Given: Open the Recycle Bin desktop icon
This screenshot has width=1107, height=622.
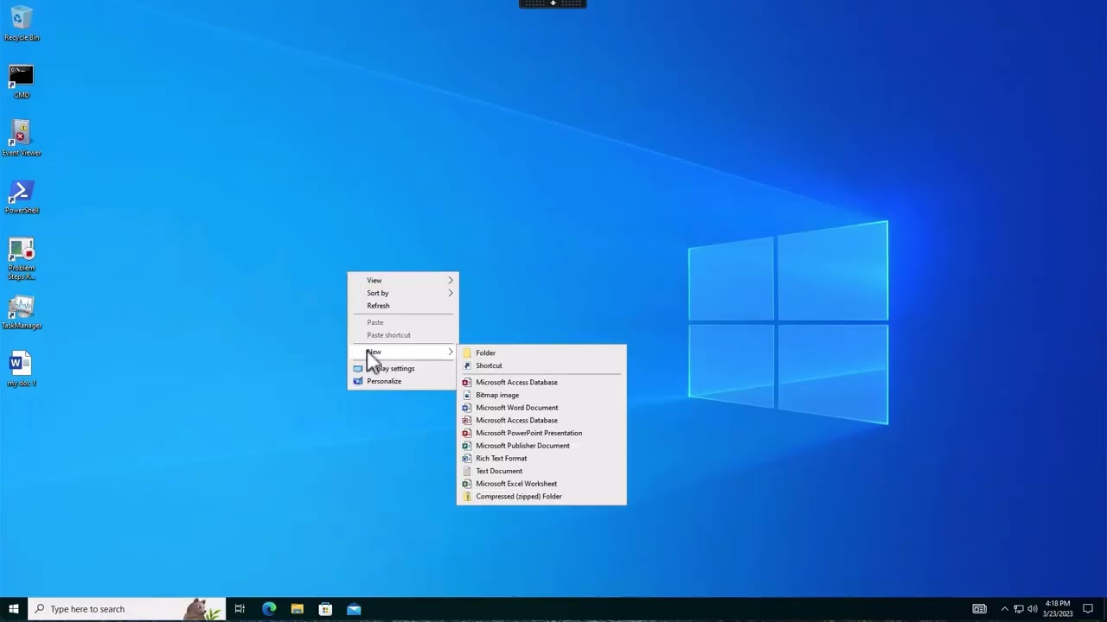Looking at the screenshot, I should coord(22,23).
